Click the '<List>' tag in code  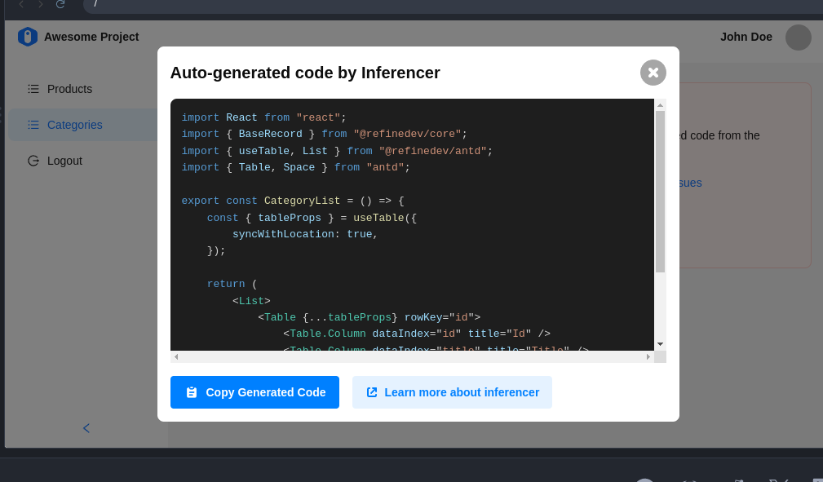251,301
